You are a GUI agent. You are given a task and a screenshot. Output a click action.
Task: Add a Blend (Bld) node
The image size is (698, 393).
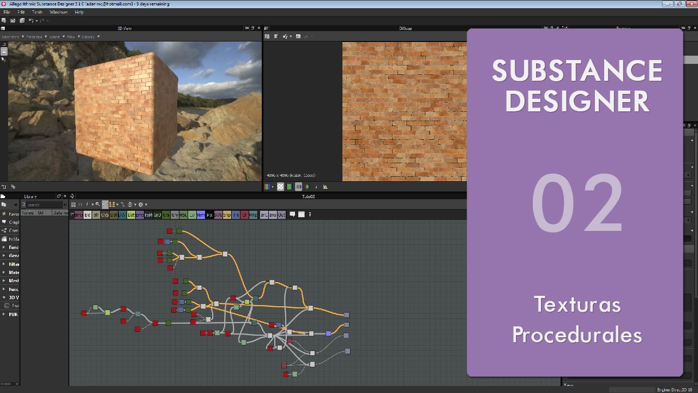pyautogui.click(x=87, y=215)
